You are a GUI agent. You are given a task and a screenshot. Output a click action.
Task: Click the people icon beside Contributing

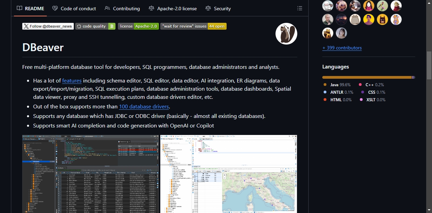click(107, 8)
